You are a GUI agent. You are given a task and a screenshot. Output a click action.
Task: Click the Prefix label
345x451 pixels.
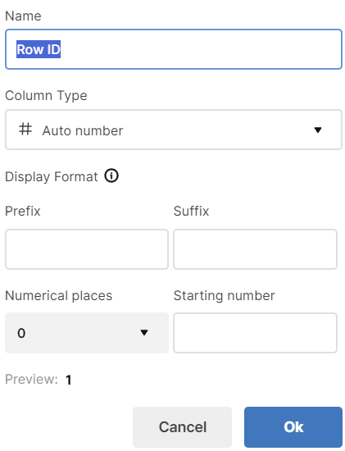click(23, 211)
